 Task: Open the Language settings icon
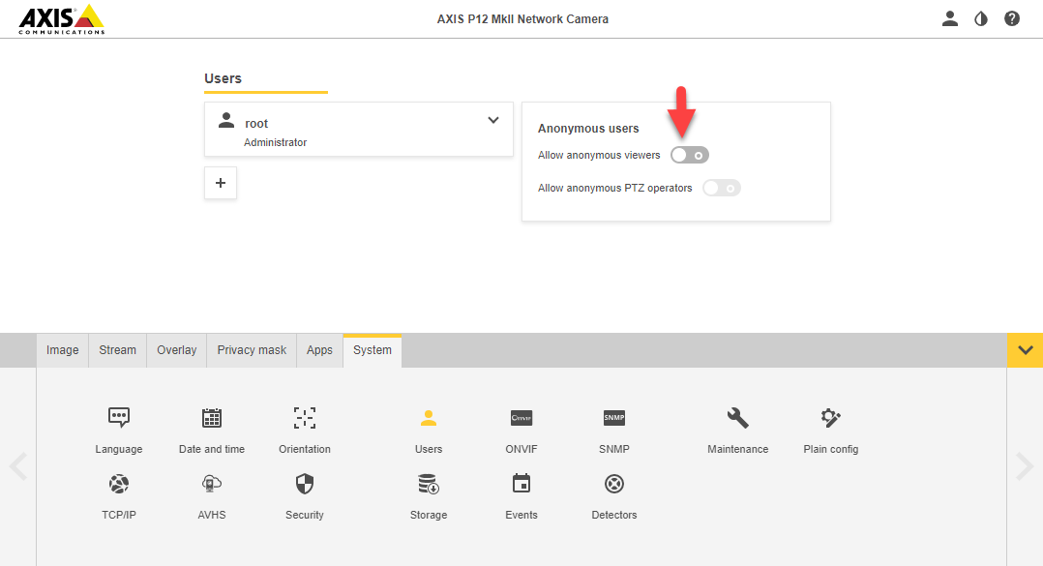118,418
